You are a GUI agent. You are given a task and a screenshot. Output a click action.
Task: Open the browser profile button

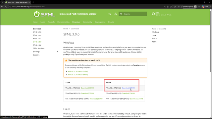tap(189, 7)
